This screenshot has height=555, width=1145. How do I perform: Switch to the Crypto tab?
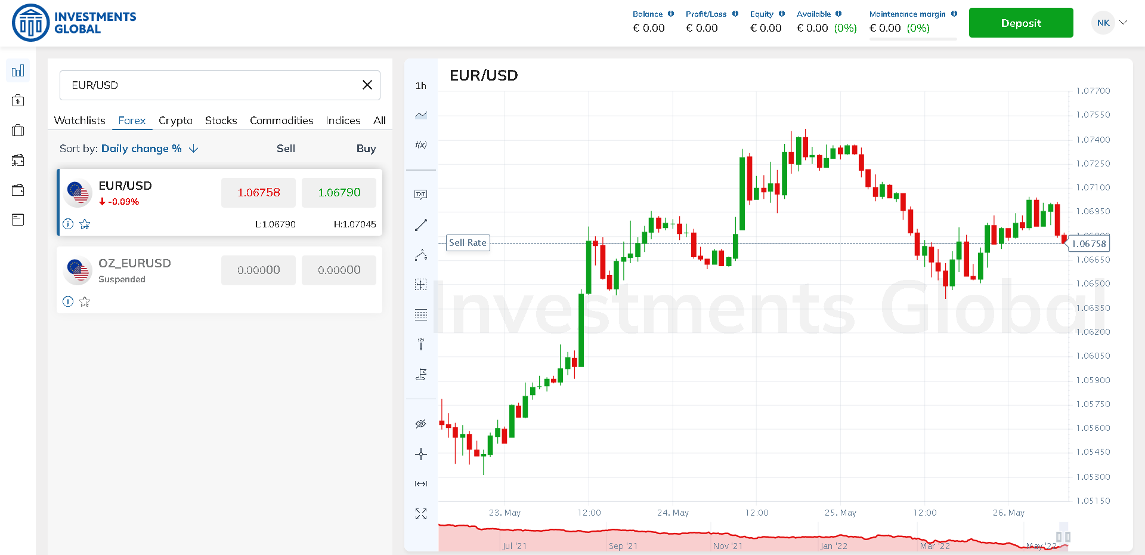(175, 121)
